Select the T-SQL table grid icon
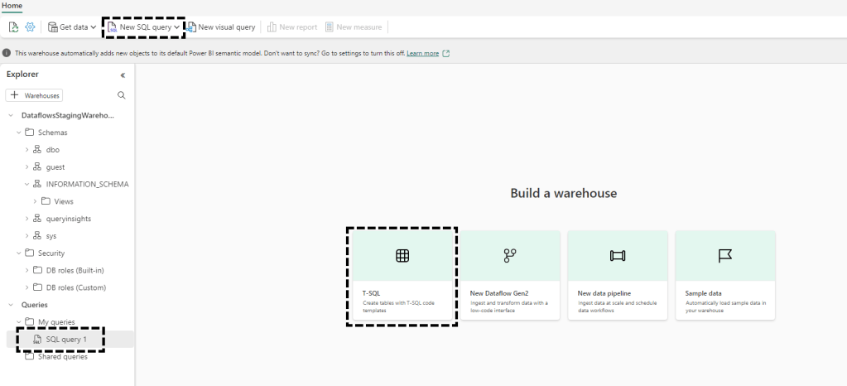The height and width of the screenshot is (386, 847). (x=402, y=256)
